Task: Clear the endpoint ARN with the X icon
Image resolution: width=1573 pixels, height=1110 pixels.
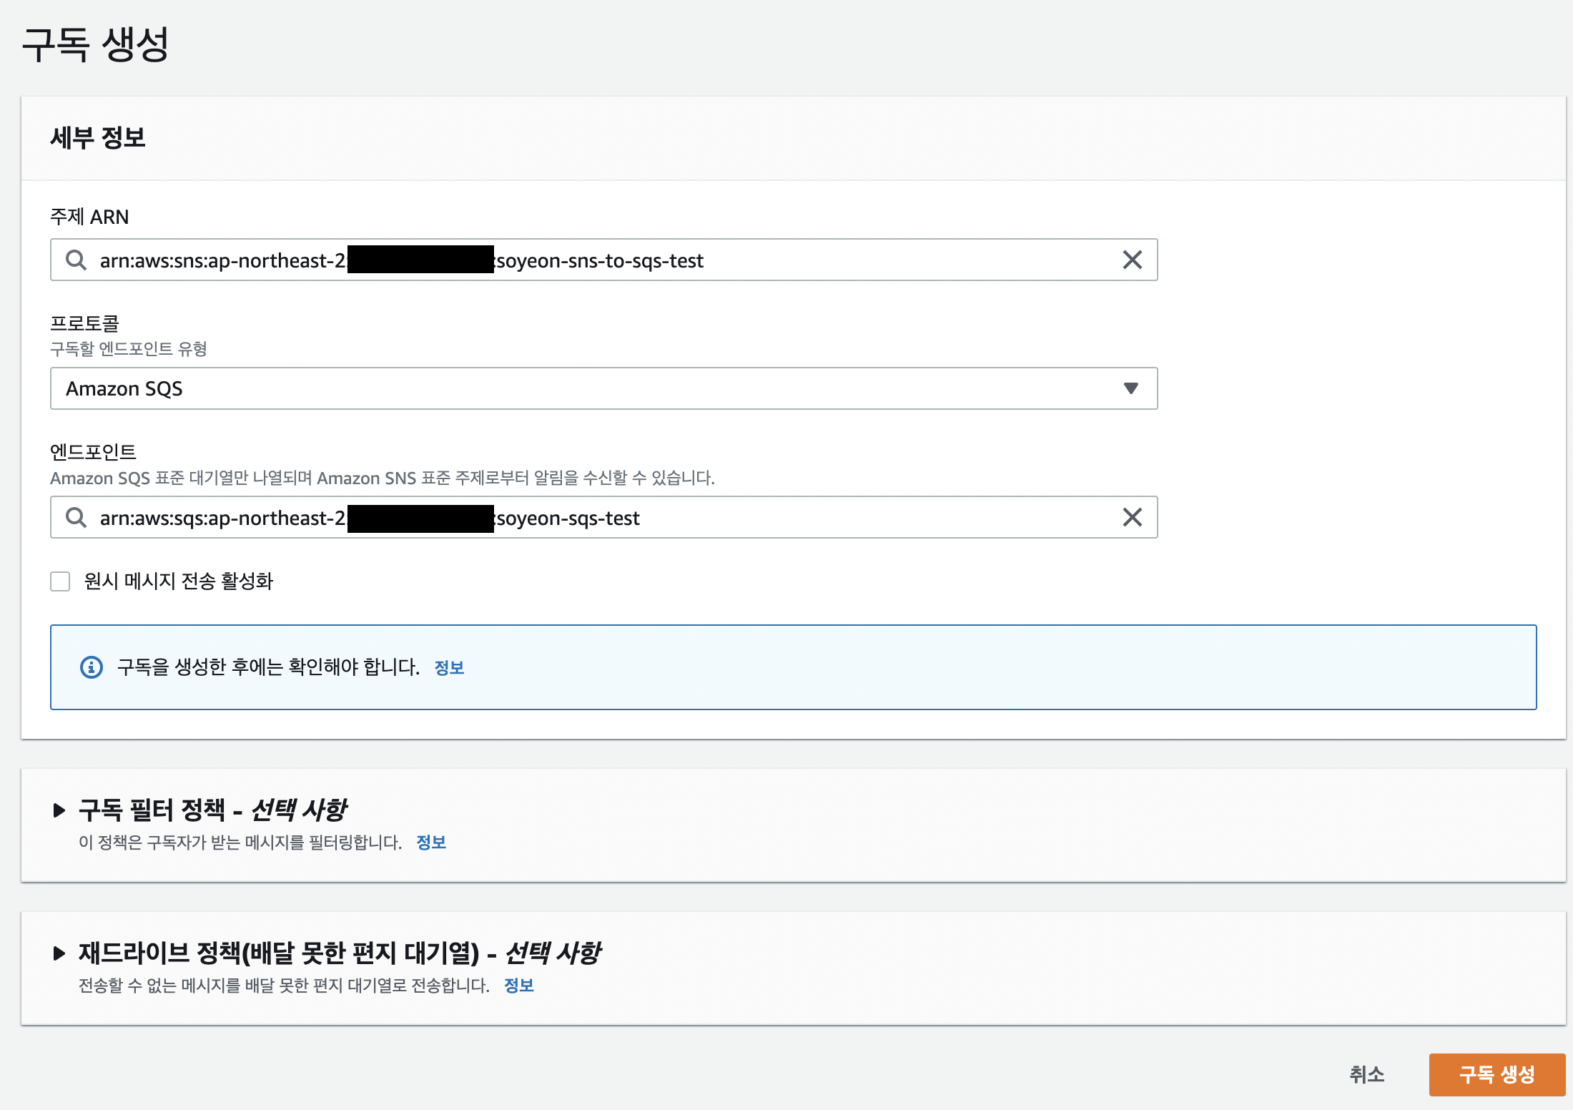Action: [1132, 517]
